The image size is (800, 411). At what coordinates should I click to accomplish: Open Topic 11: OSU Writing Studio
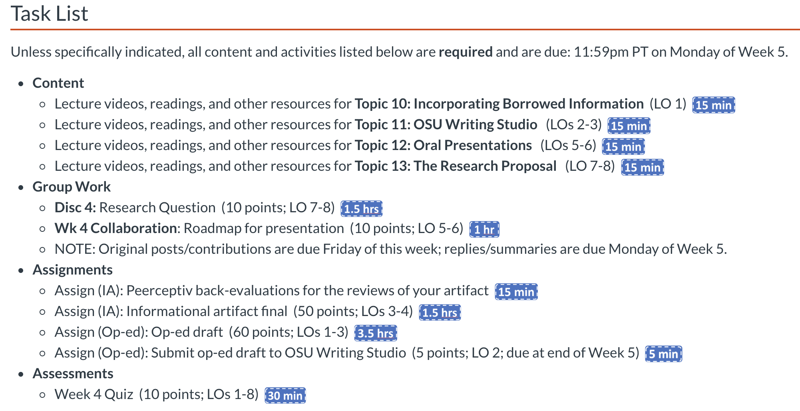[446, 124]
